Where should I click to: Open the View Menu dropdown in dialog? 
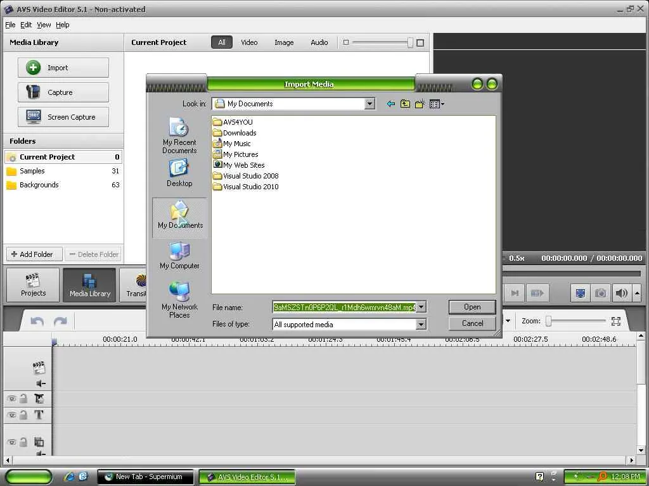tap(437, 104)
